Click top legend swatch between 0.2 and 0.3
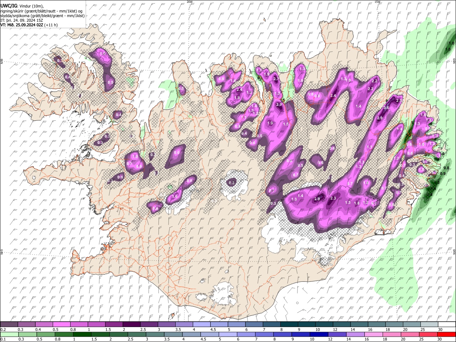456x342 pixels. point(9,325)
